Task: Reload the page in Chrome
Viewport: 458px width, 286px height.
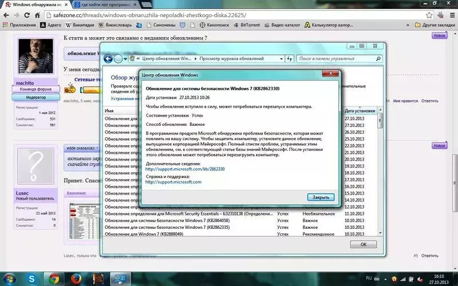Action: [x=27, y=15]
